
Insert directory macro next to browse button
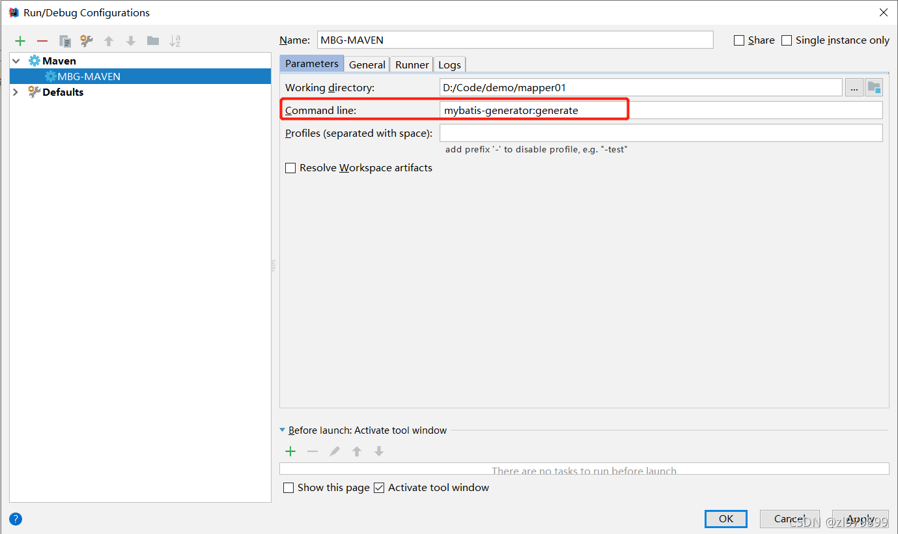pyautogui.click(x=874, y=87)
